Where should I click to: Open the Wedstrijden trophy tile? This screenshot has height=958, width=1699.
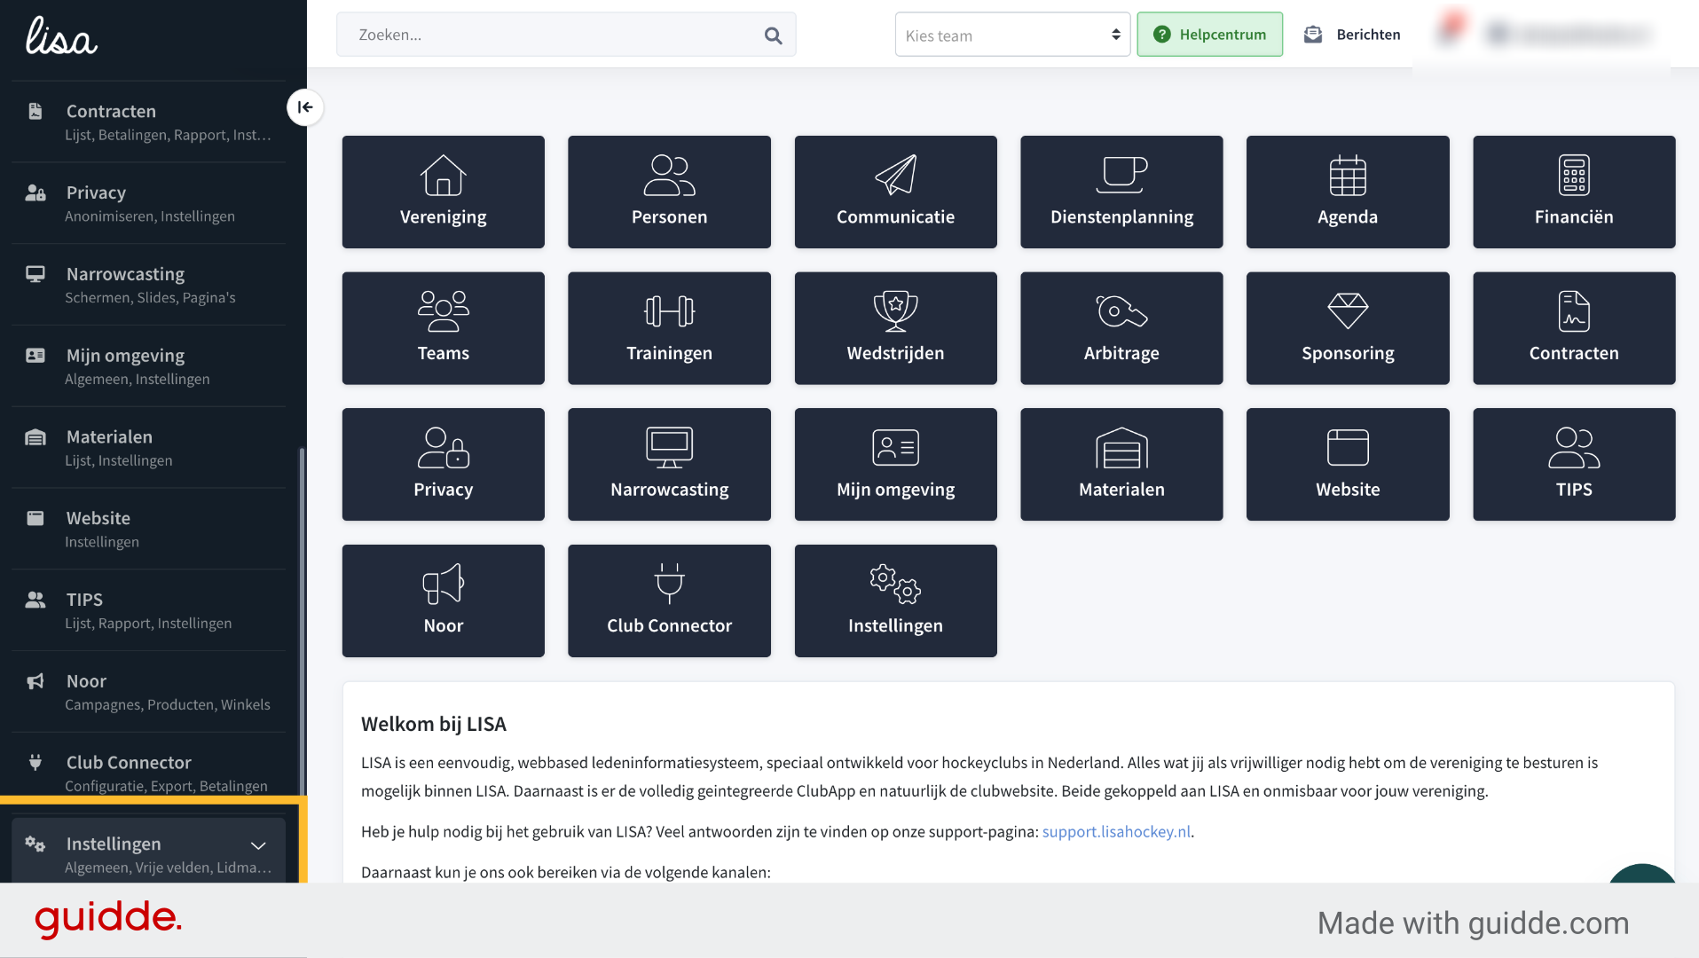[895, 328]
